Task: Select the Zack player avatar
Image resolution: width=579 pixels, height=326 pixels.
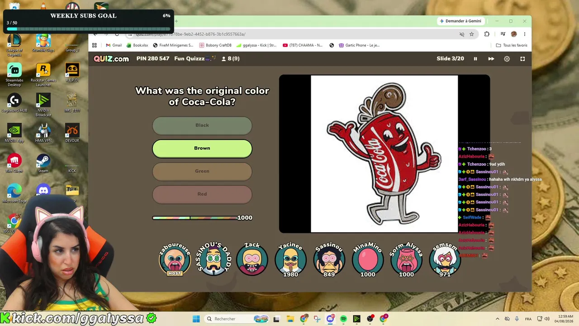Action: (252, 259)
